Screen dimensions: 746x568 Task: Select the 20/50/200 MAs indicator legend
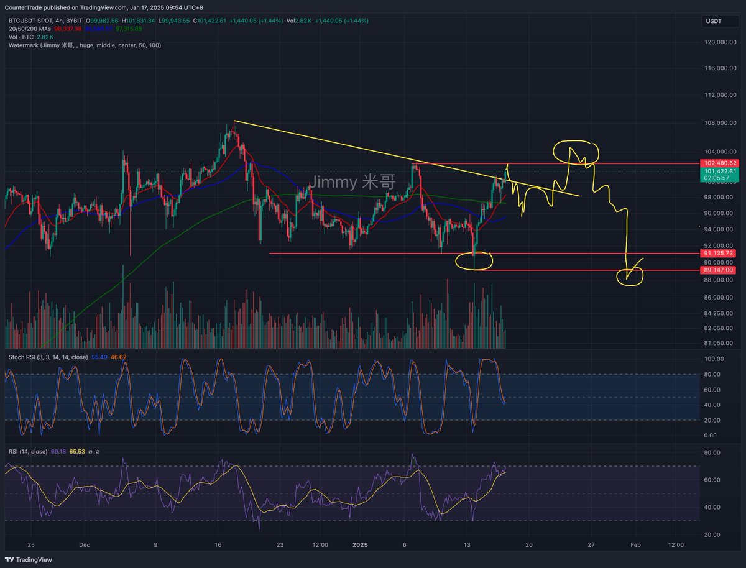coord(31,29)
